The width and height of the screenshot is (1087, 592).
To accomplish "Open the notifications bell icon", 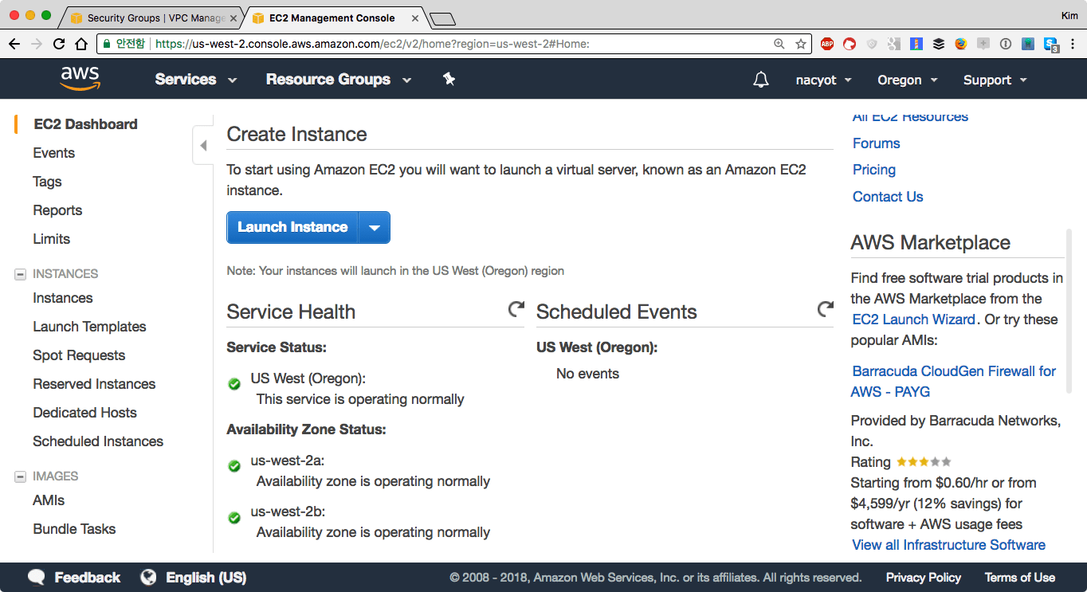I will 761,80.
